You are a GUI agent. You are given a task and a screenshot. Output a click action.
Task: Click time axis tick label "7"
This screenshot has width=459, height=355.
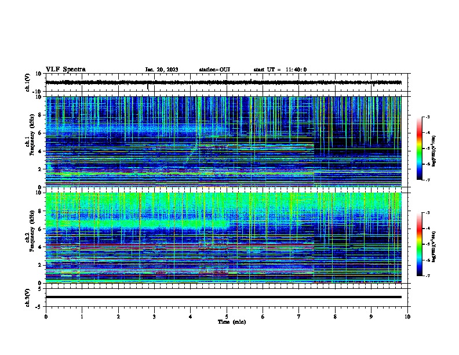click(x=299, y=317)
